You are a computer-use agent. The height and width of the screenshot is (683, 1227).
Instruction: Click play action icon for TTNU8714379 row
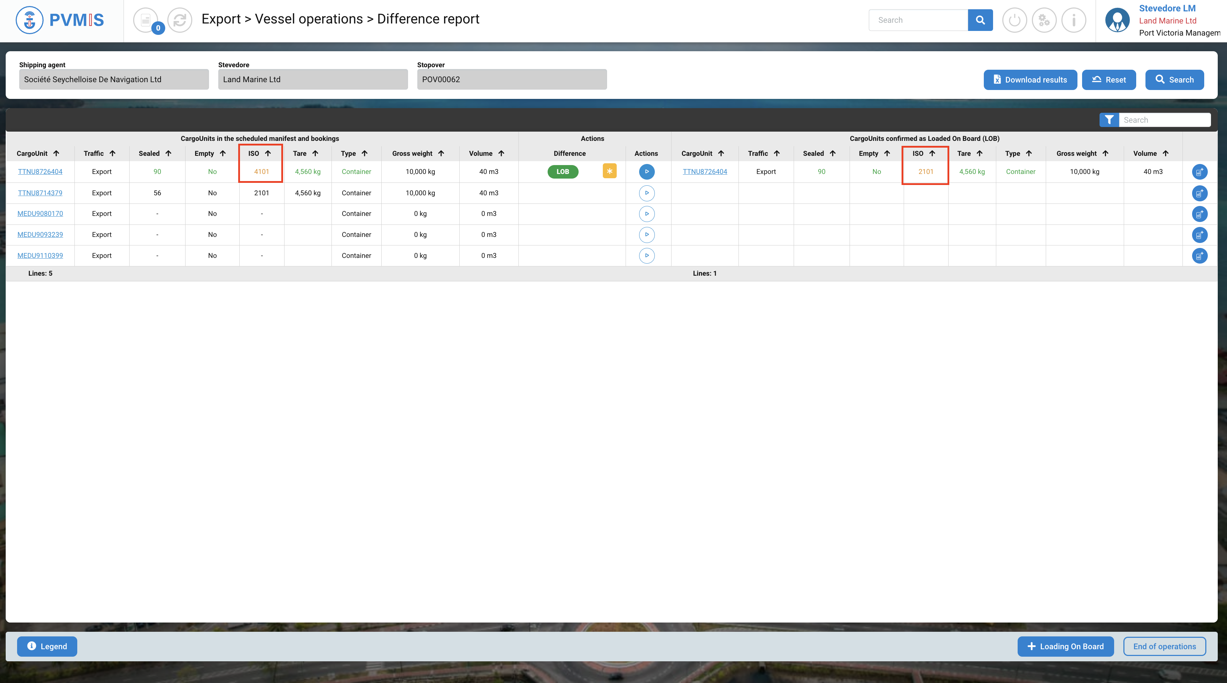tap(646, 193)
